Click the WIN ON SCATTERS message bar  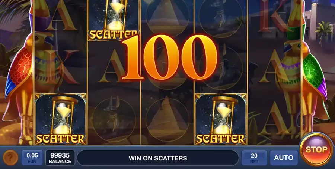(158, 158)
